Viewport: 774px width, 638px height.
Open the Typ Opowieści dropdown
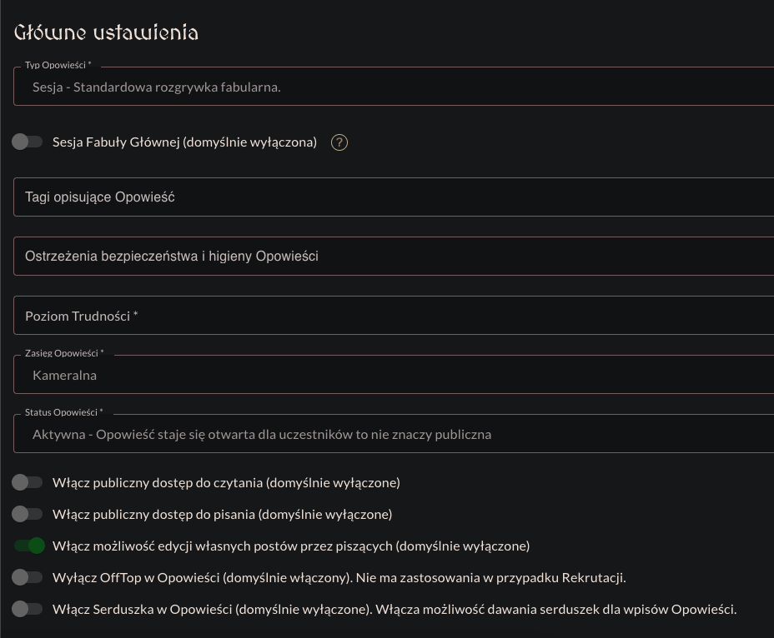pos(394,87)
